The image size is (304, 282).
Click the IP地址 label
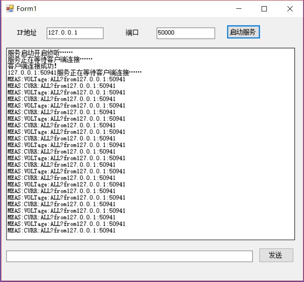(x=27, y=32)
